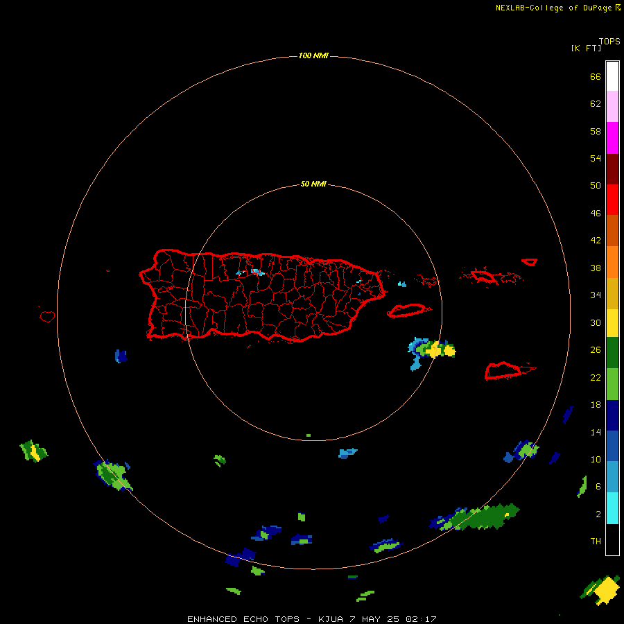Click the black TH threshold legend swatch
Image resolution: width=624 pixels, height=624 pixels.
click(612, 539)
